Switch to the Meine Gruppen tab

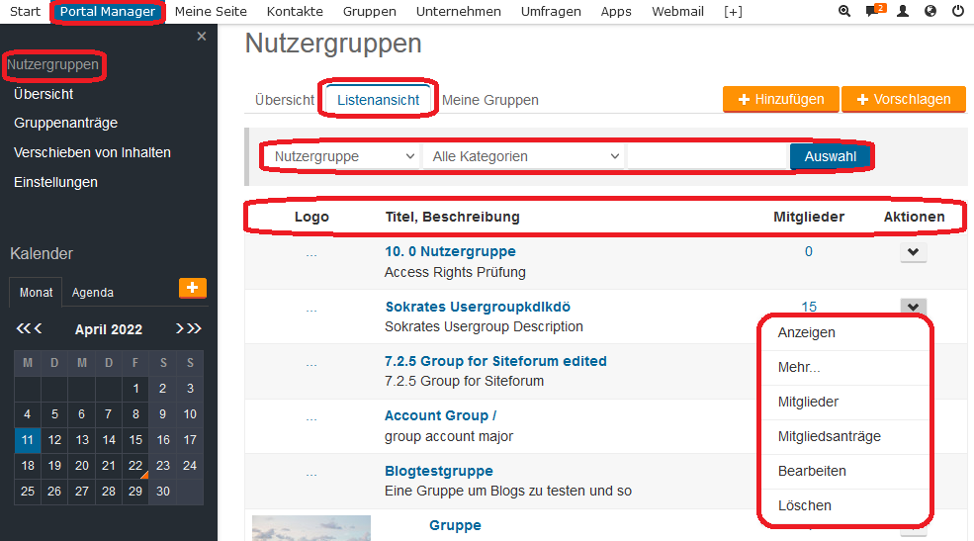pyautogui.click(x=490, y=100)
